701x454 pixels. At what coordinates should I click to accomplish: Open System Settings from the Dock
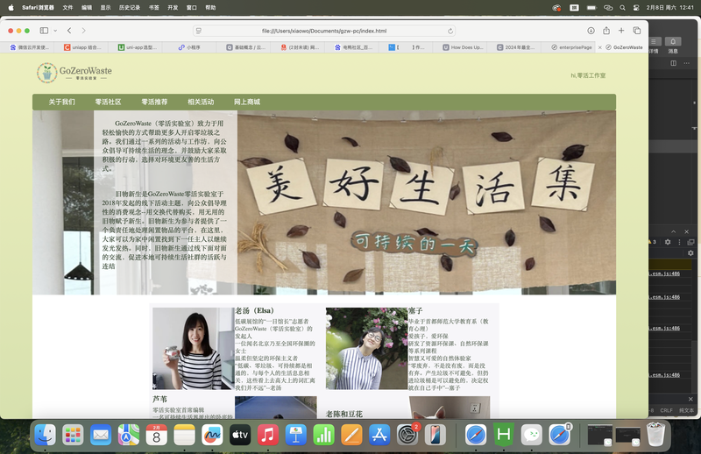pos(407,435)
